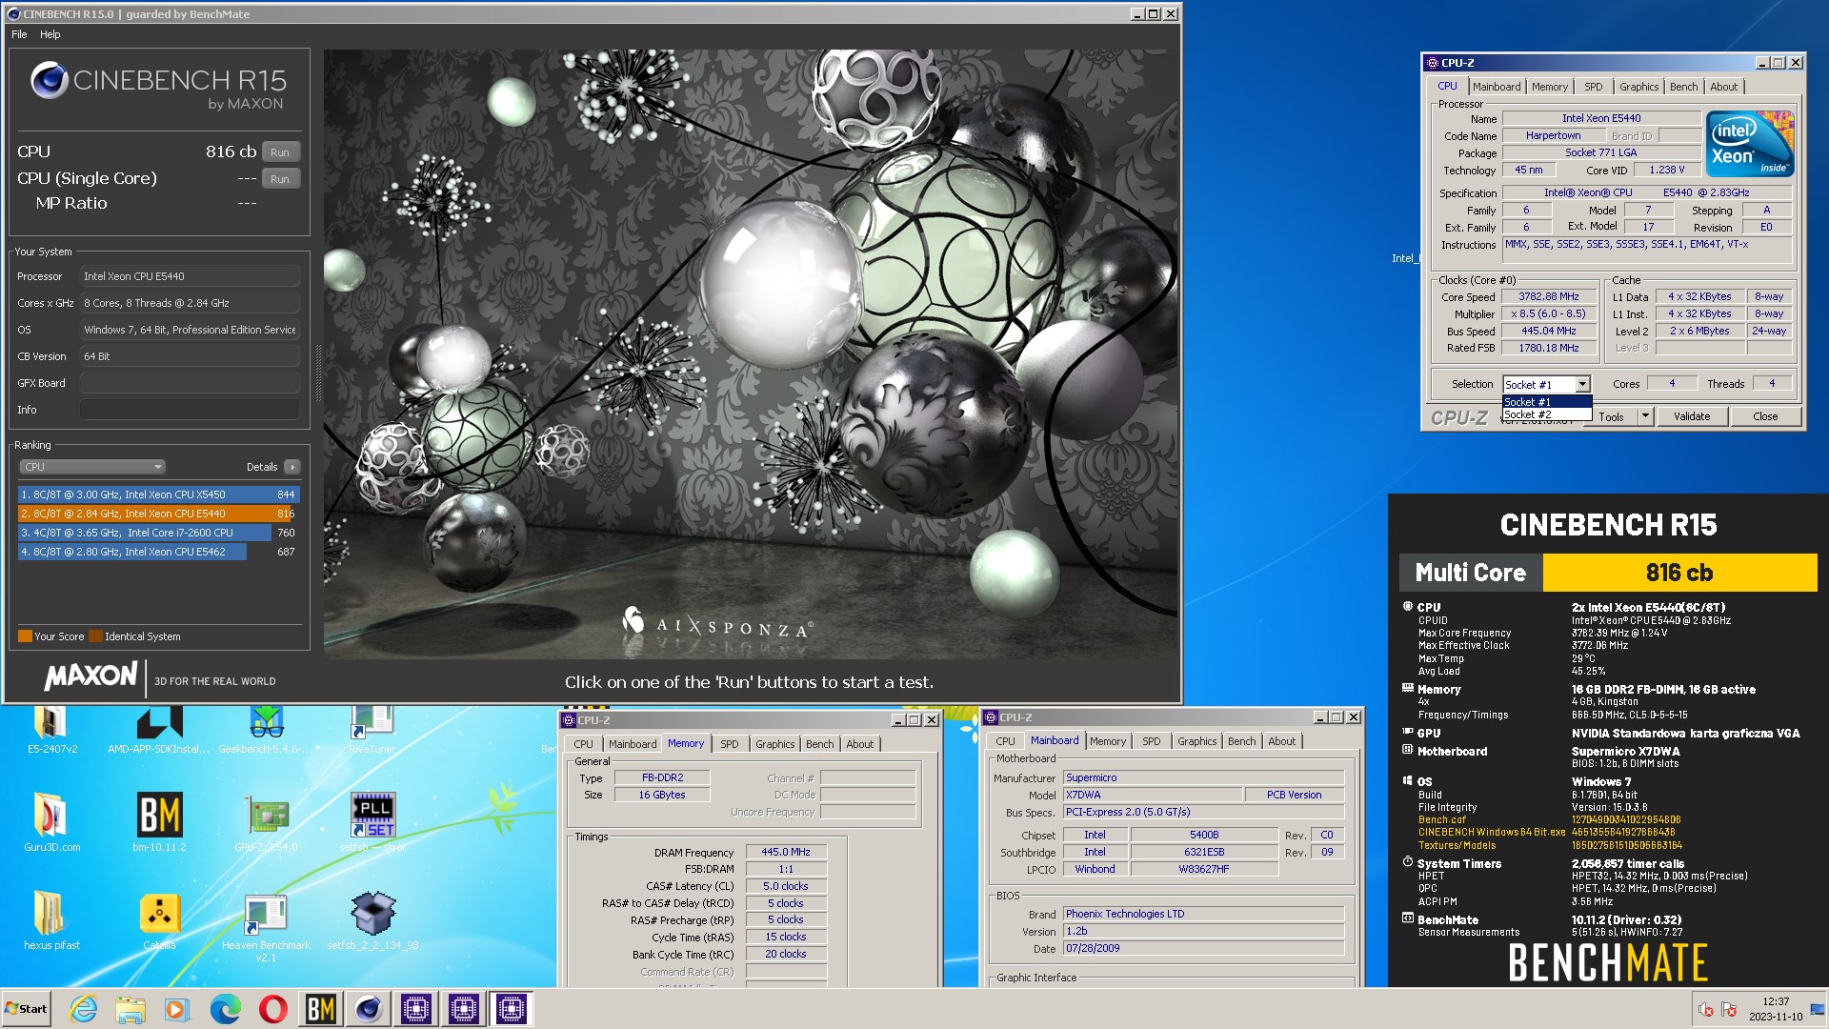Image resolution: width=1829 pixels, height=1029 pixels.
Task: Open Internet Explorer from the taskbar
Action: (x=83, y=1009)
